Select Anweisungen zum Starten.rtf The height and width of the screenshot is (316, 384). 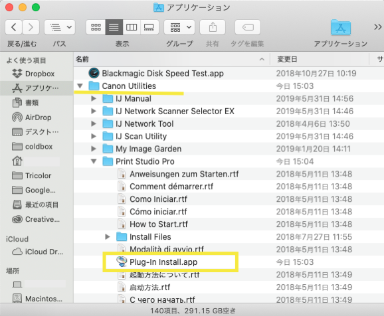point(184,174)
